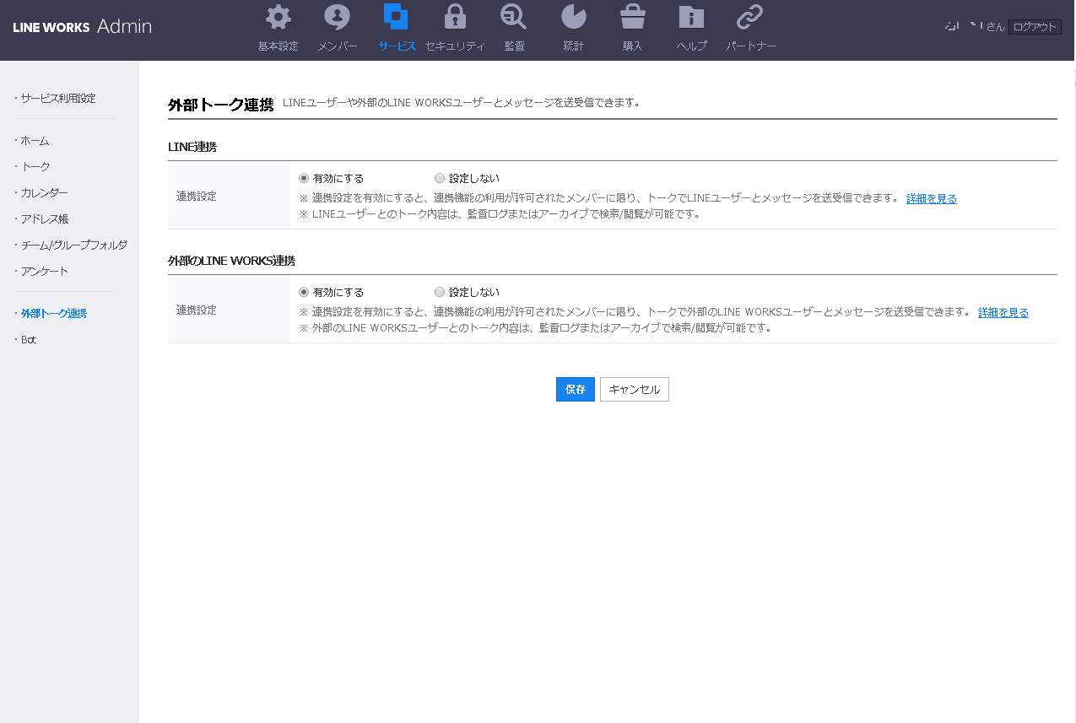Viewport: 1076px width, 723px height.
Task: Open the メンバー members icon
Action: coord(337,18)
